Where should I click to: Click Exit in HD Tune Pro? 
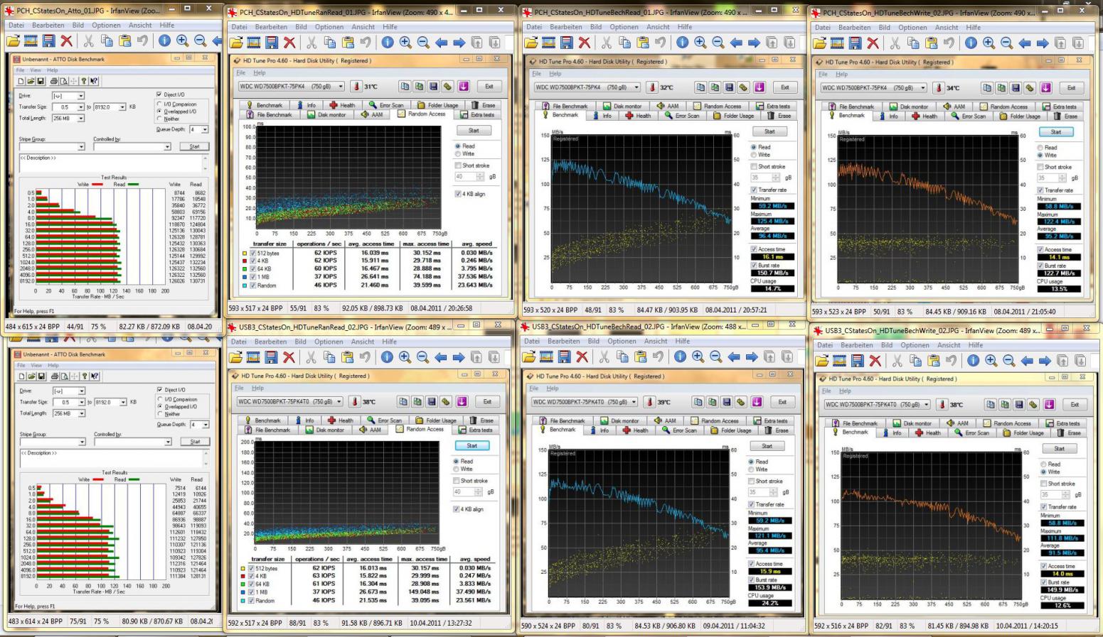point(489,85)
